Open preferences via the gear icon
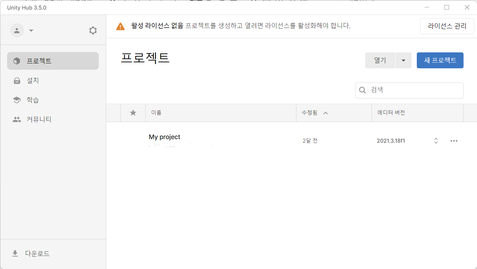 point(93,30)
